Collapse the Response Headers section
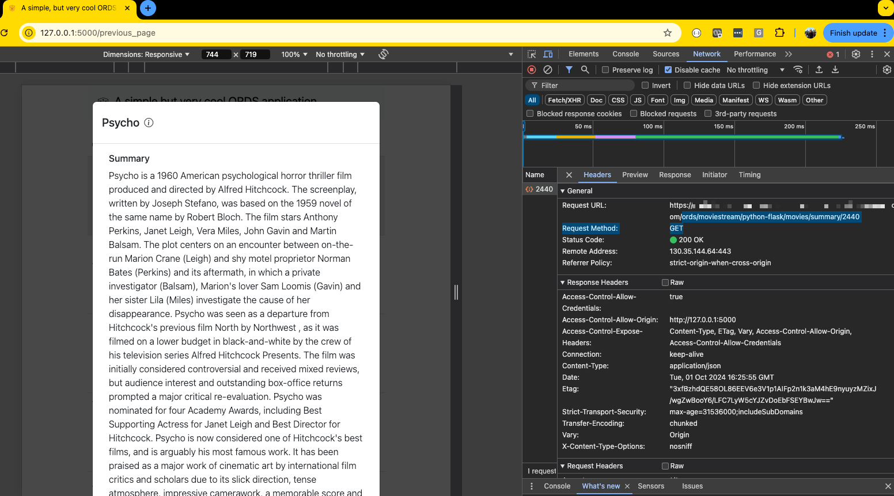The height and width of the screenshot is (496, 894). tap(563, 283)
